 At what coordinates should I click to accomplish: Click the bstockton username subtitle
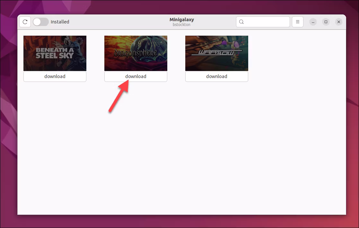pos(182,25)
